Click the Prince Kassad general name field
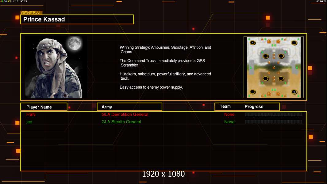The image size is (327, 184). click(x=77, y=19)
